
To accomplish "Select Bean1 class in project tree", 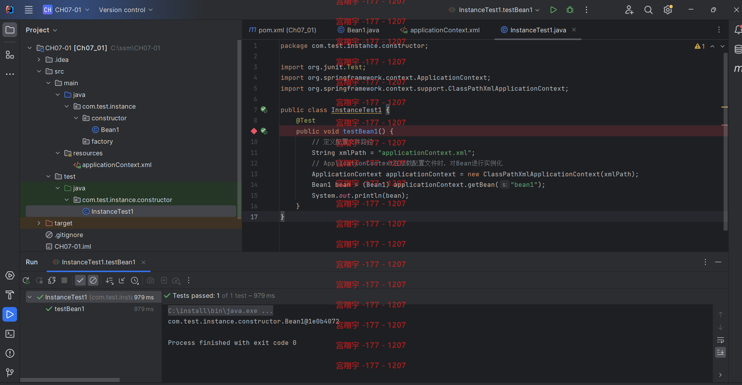I will 106,130.
